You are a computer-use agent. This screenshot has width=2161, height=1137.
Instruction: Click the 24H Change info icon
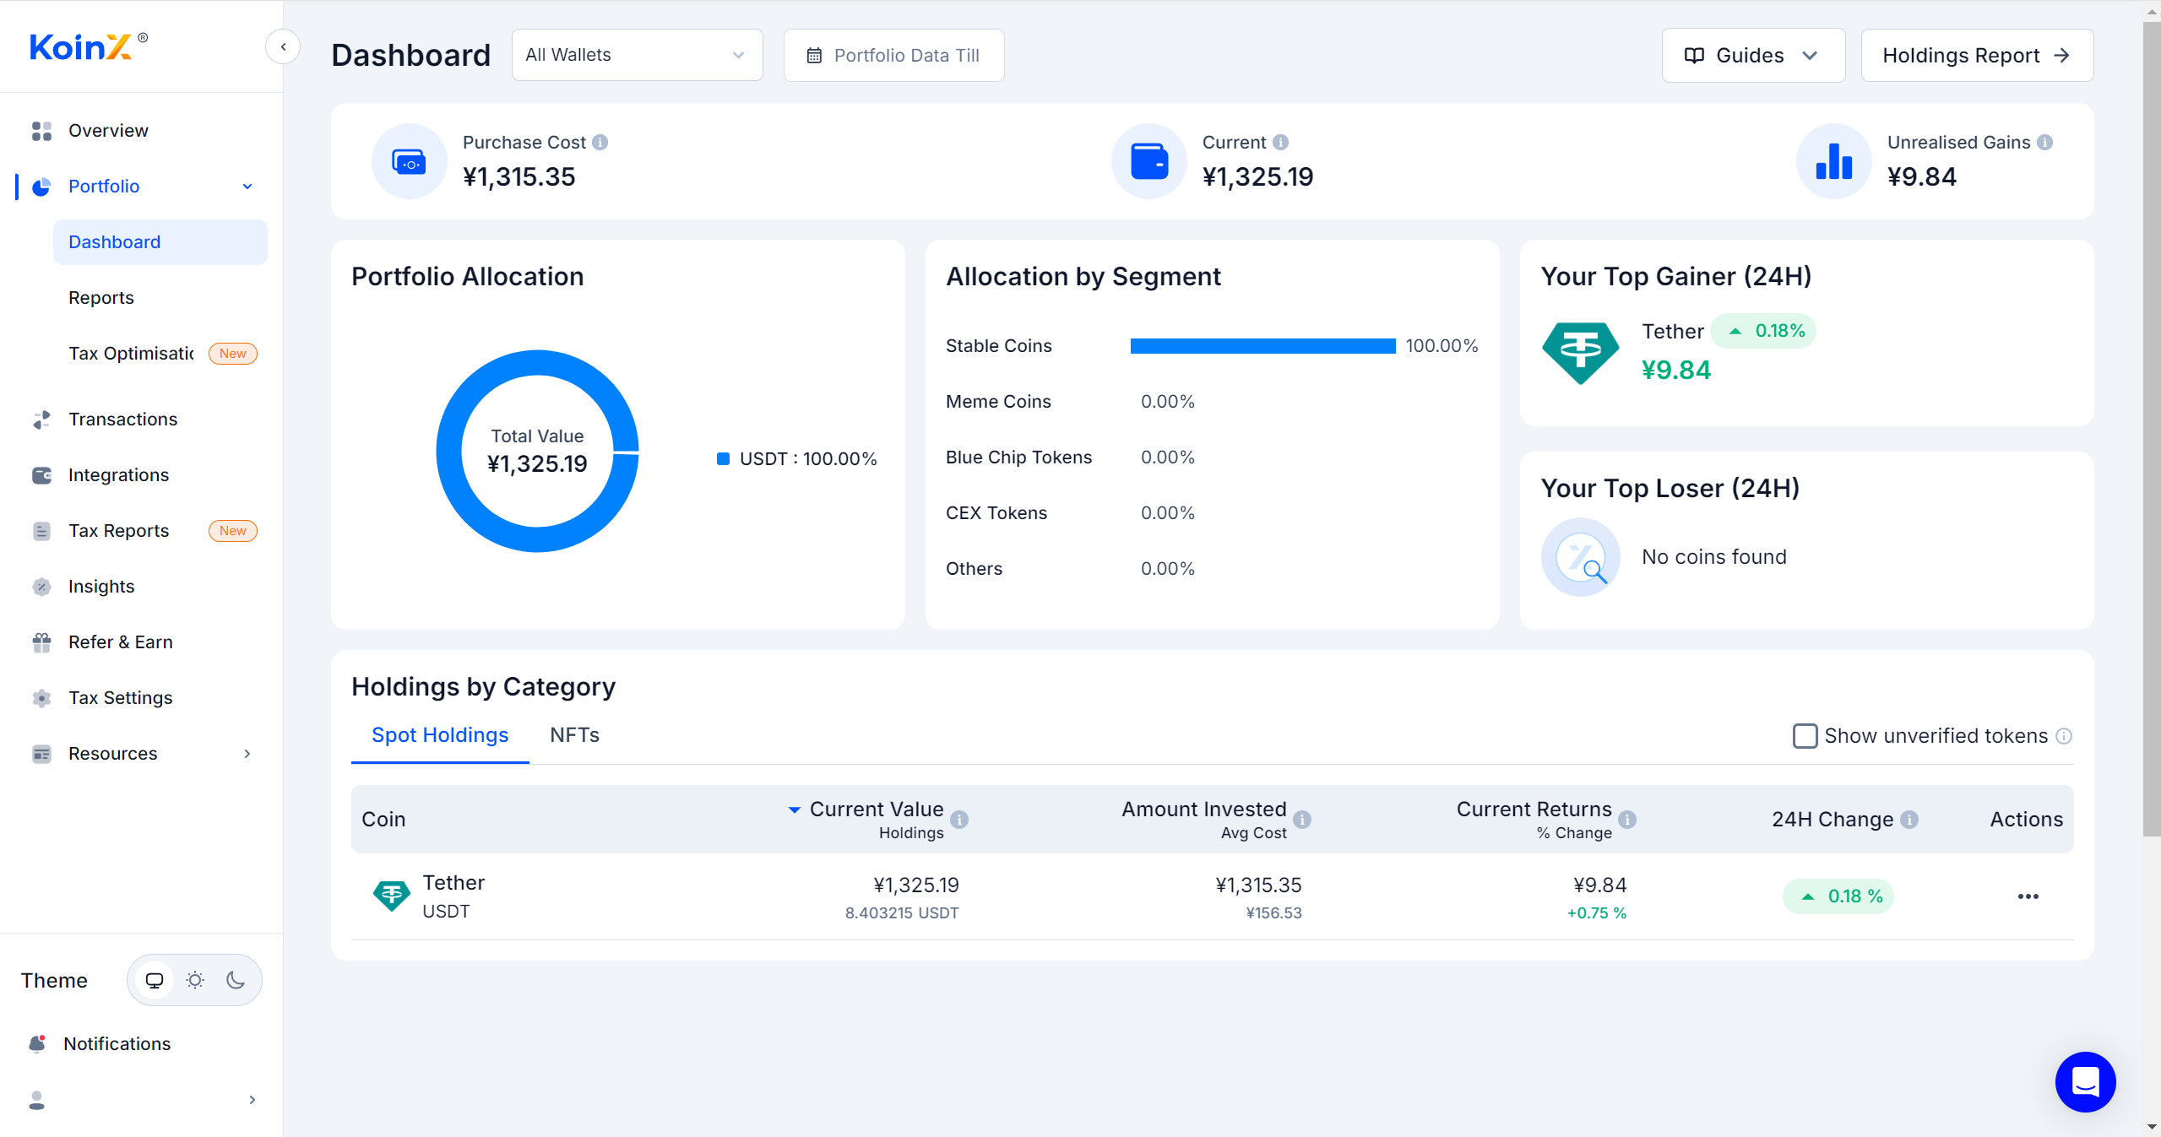click(1909, 820)
